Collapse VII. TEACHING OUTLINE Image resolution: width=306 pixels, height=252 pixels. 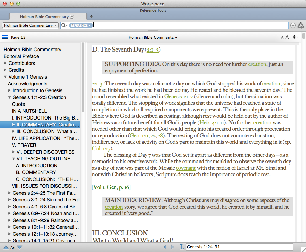[13, 159]
